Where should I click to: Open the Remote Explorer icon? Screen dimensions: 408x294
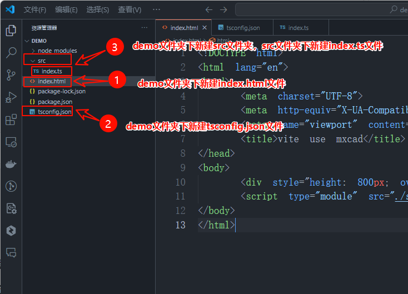coord(11,142)
